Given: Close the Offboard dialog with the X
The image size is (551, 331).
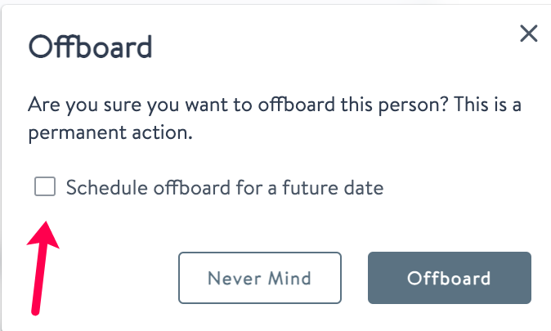Looking at the screenshot, I should [x=529, y=34].
